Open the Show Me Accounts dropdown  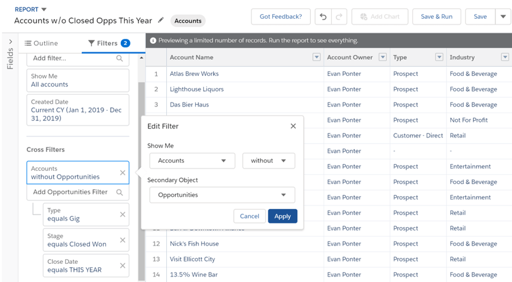192,161
